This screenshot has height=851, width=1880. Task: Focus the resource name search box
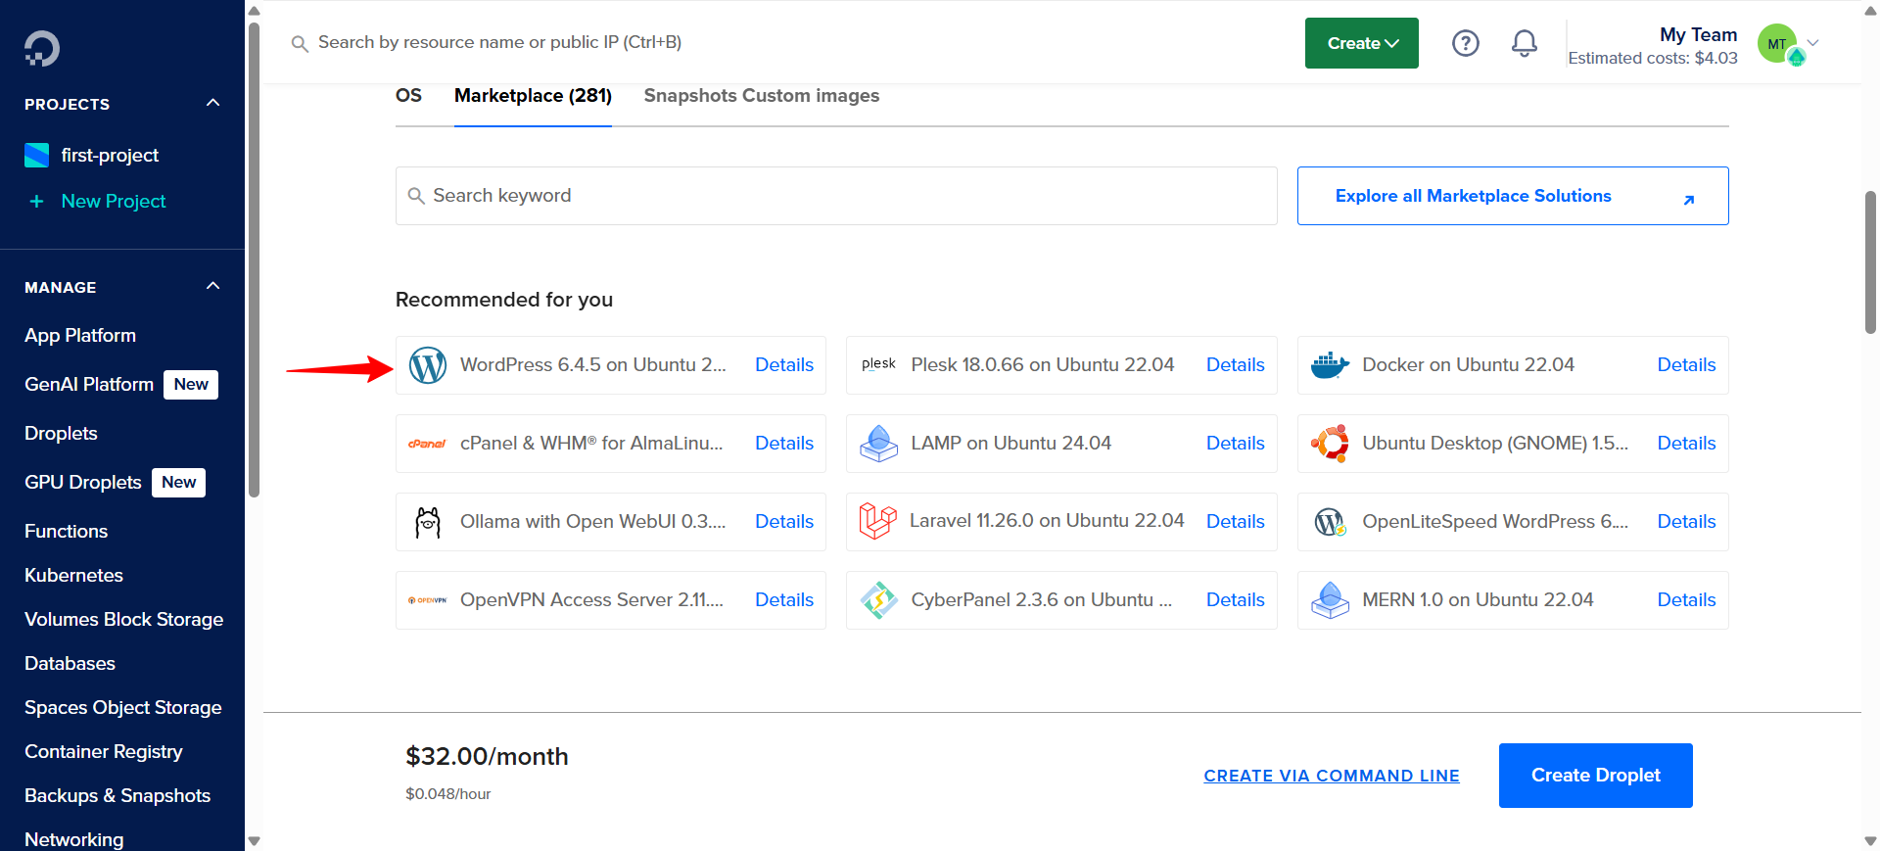click(x=499, y=42)
